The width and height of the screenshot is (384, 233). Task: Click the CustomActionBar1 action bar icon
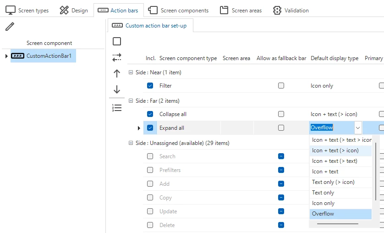17,56
